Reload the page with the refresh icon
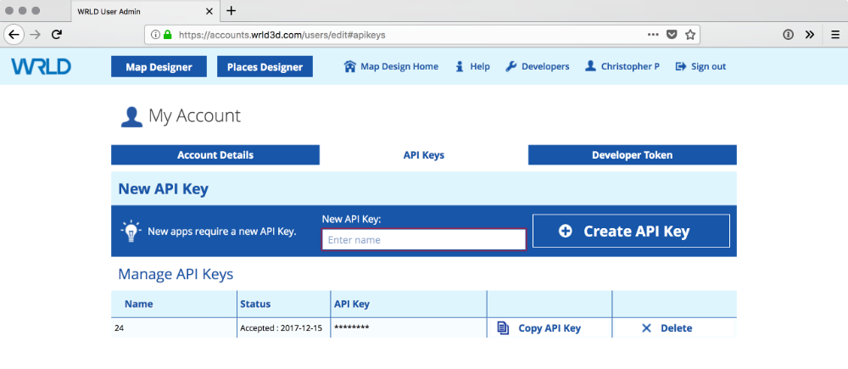 pos(56,34)
